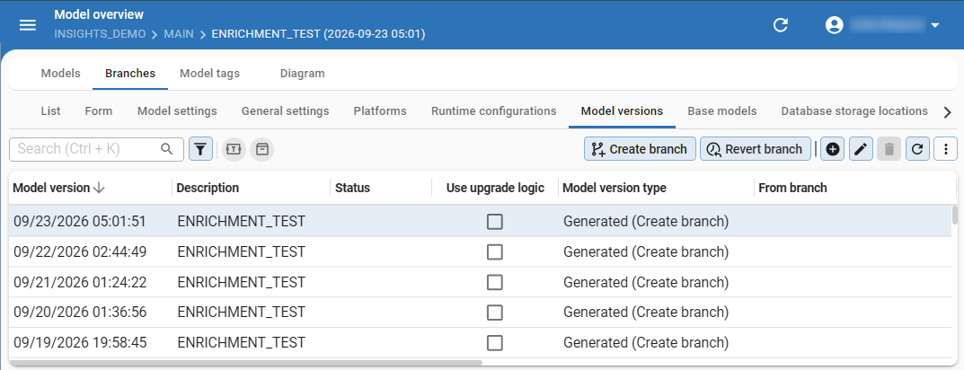Image resolution: width=964 pixels, height=370 pixels.
Task: Click the horizontal scrollbar below the grid
Action: [246, 363]
